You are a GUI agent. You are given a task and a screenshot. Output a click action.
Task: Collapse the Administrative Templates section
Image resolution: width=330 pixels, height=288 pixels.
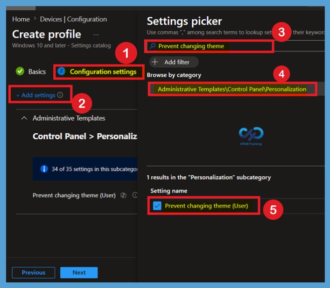coord(24,118)
